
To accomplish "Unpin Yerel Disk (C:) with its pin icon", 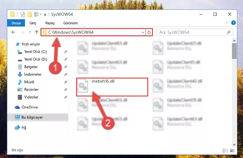I will [x=66, y=52].
